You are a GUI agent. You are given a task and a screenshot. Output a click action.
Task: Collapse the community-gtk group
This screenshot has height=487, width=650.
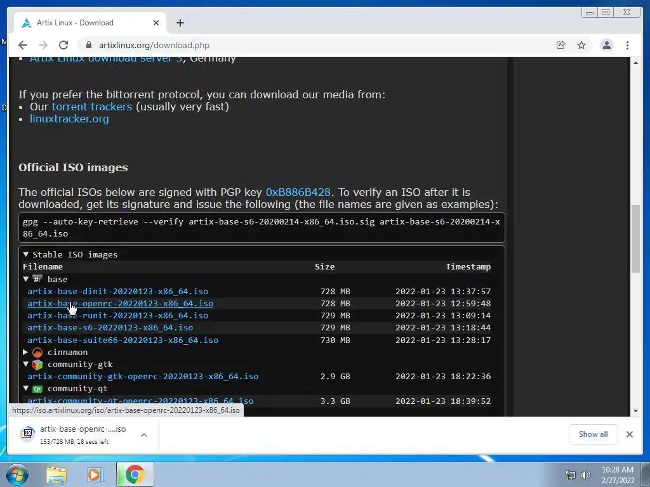click(25, 364)
